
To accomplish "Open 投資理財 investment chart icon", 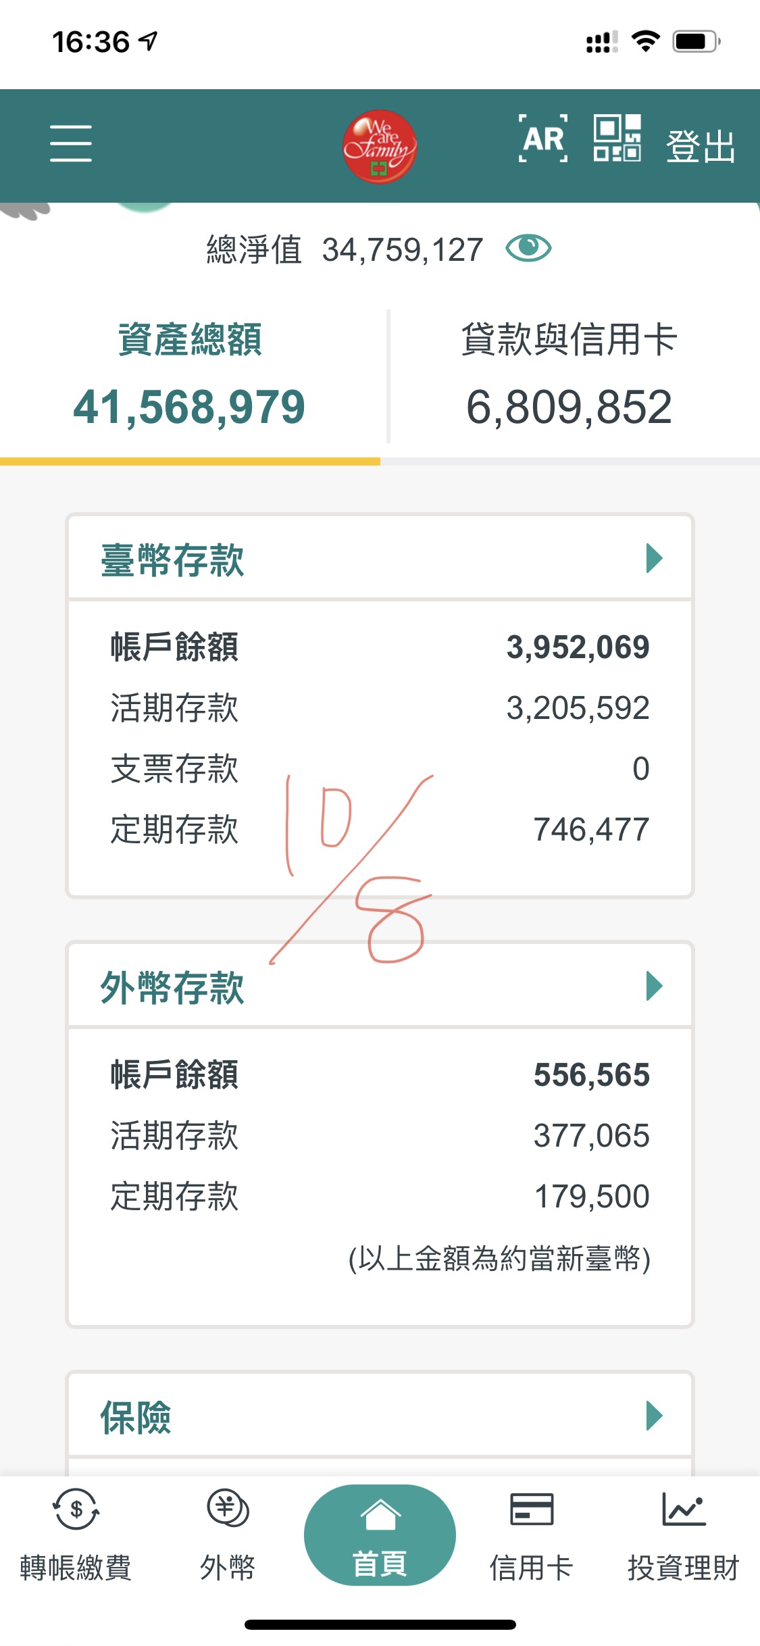I will pyautogui.click(x=683, y=1510).
